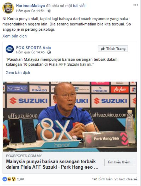
Task: Click the Tìm hiểu thêm button
Action: (x=119, y=162)
